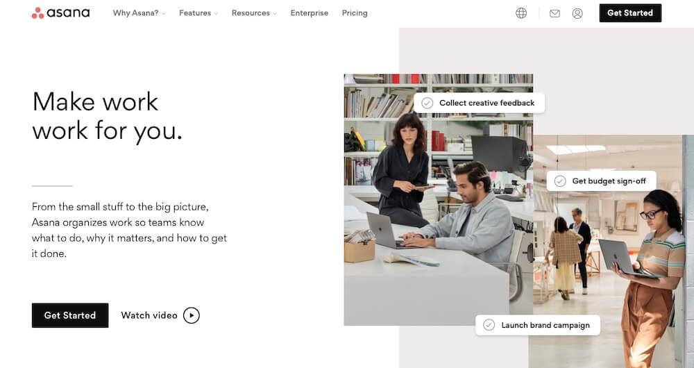Open the envelope contact icon
Image resolution: width=694 pixels, height=368 pixels.
tap(555, 14)
